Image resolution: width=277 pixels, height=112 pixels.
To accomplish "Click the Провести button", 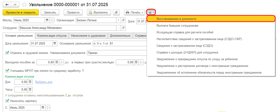I will 73,12.
